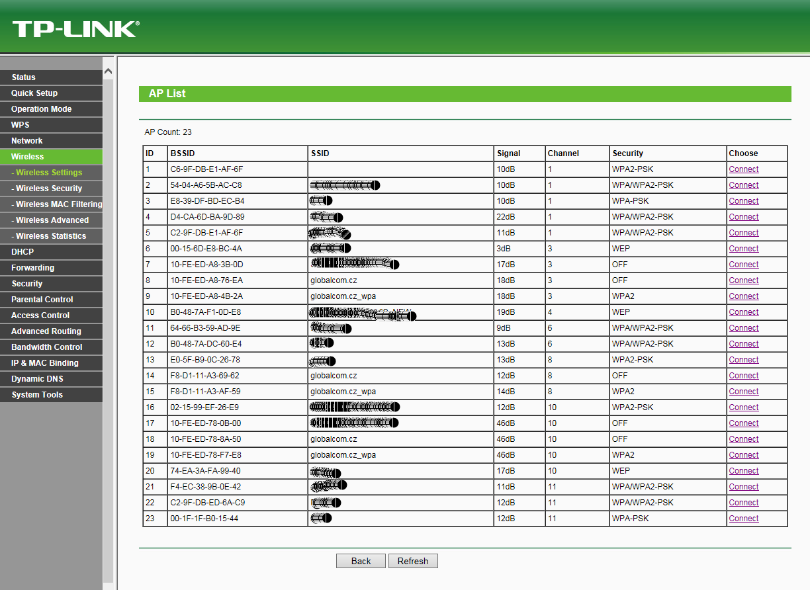Viewport: 810px width, 590px height.
Task: Connect to globalcom.cz_wpa on channel 3
Action: pyautogui.click(x=744, y=296)
